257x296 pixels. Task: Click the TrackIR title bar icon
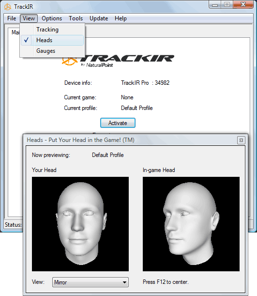tap(8, 7)
